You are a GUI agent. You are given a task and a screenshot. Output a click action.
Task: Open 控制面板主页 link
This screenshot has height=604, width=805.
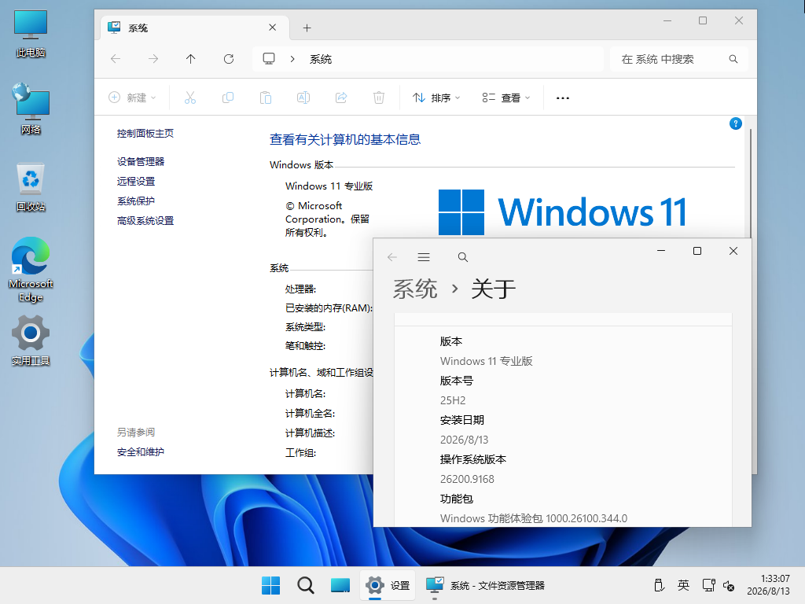(x=145, y=134)
